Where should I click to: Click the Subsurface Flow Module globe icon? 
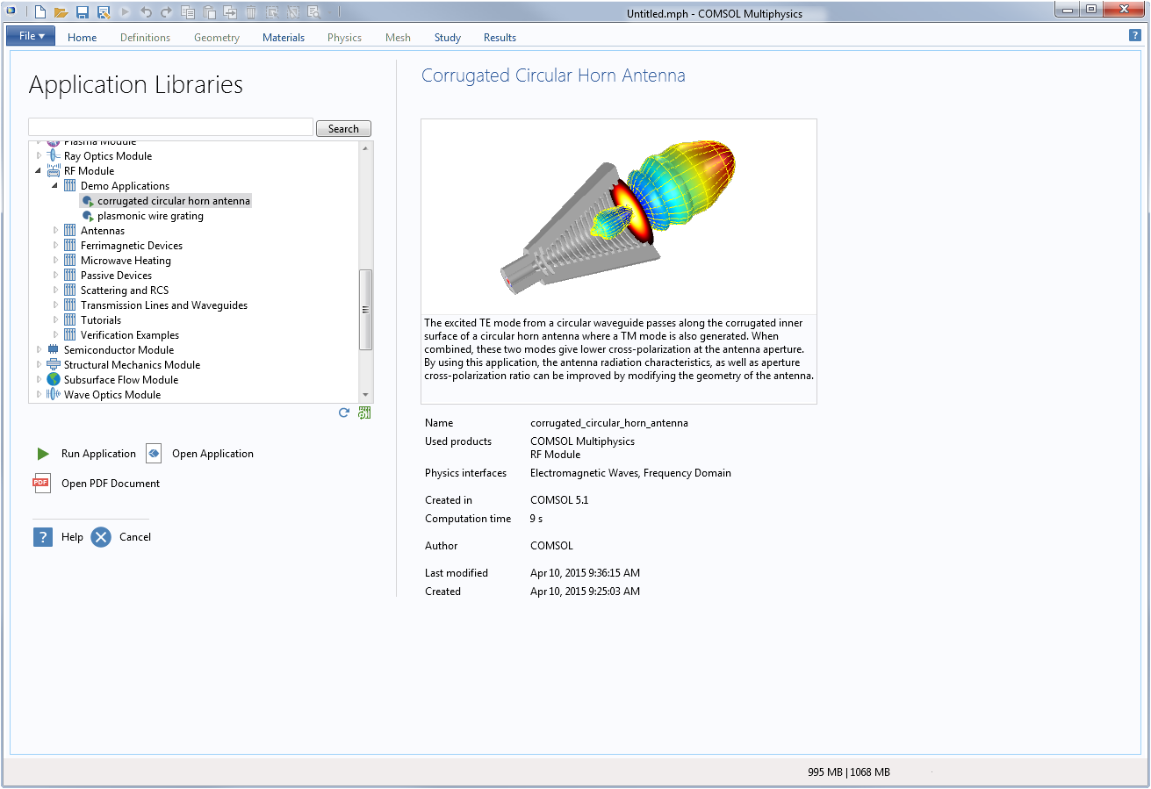coord(54,379)
